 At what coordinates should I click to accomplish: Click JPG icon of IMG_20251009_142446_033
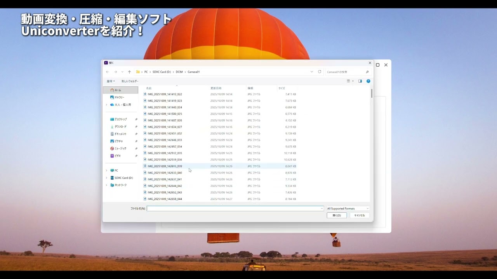(145, 140)
